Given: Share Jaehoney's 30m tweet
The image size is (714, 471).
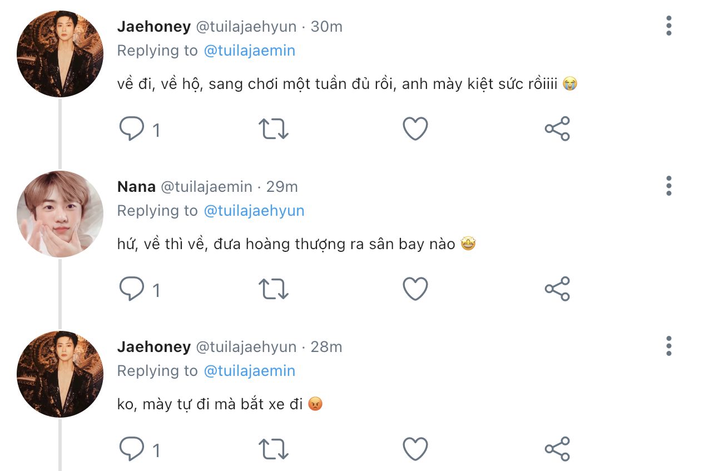Looking at the screenshot, I should pyautogui.click(x=557, y=129).
